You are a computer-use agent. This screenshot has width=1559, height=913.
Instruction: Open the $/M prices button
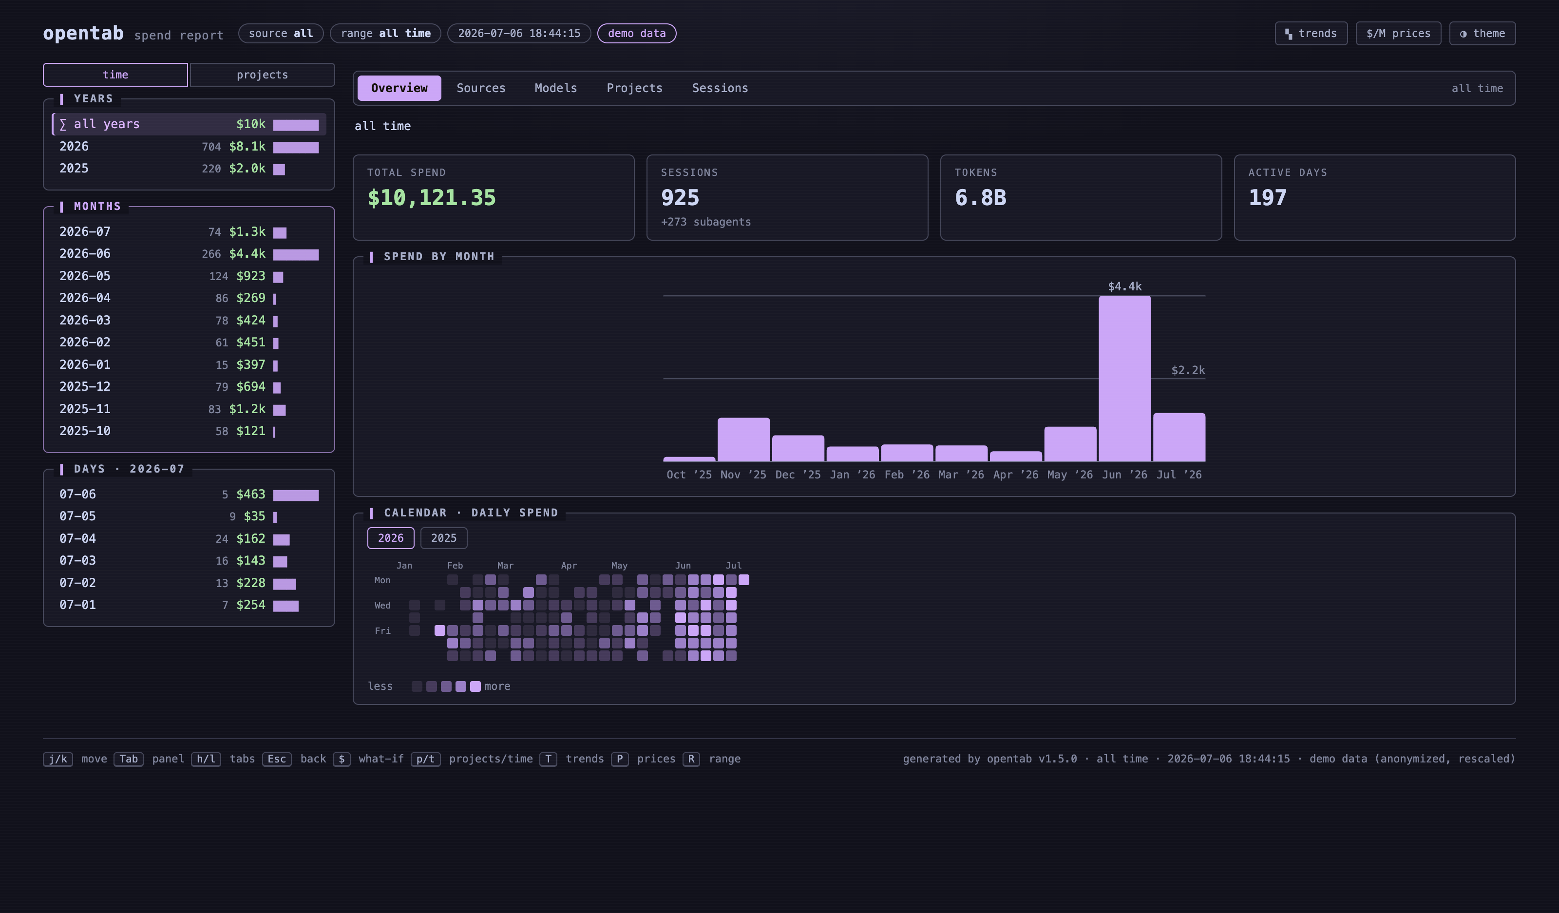coord(1398,34)
